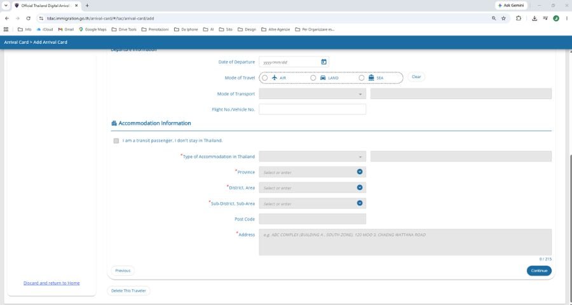572x305 pixels.
Task: Open the Prenotazioni bookmark folder
Action: pyautogui.click(x=155, y=29)
